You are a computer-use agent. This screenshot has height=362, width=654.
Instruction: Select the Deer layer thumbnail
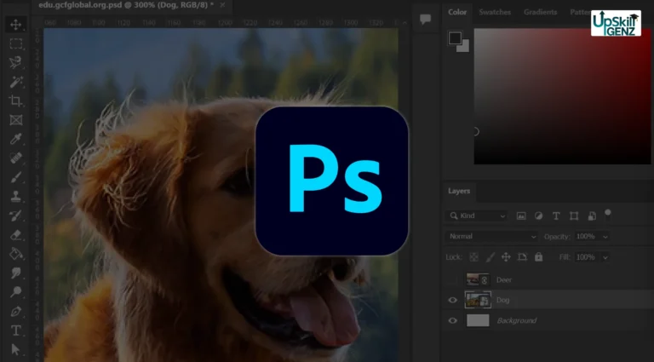(x=478, y=280)
